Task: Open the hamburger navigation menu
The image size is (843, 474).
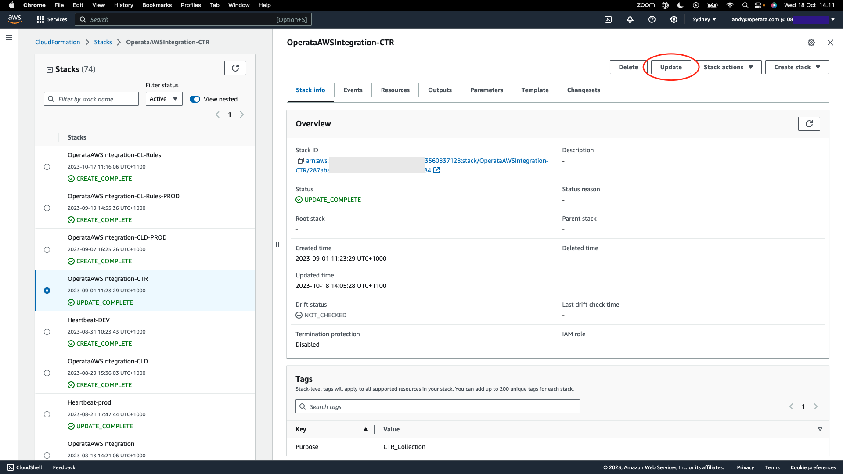Action: coord(8,37)
